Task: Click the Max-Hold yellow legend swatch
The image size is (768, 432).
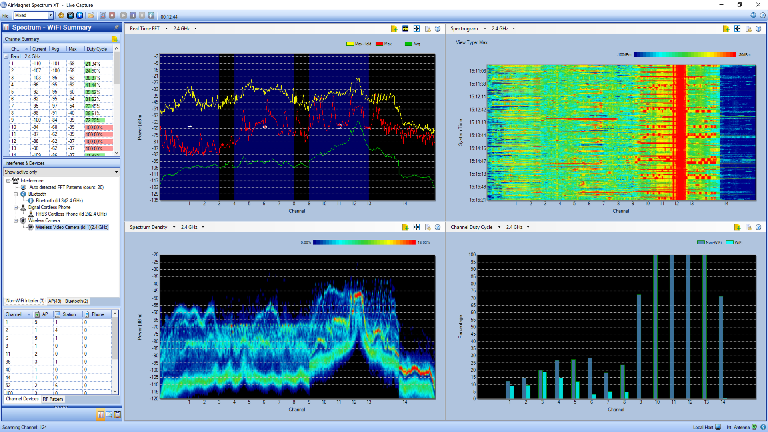Action: pos(350,44)
